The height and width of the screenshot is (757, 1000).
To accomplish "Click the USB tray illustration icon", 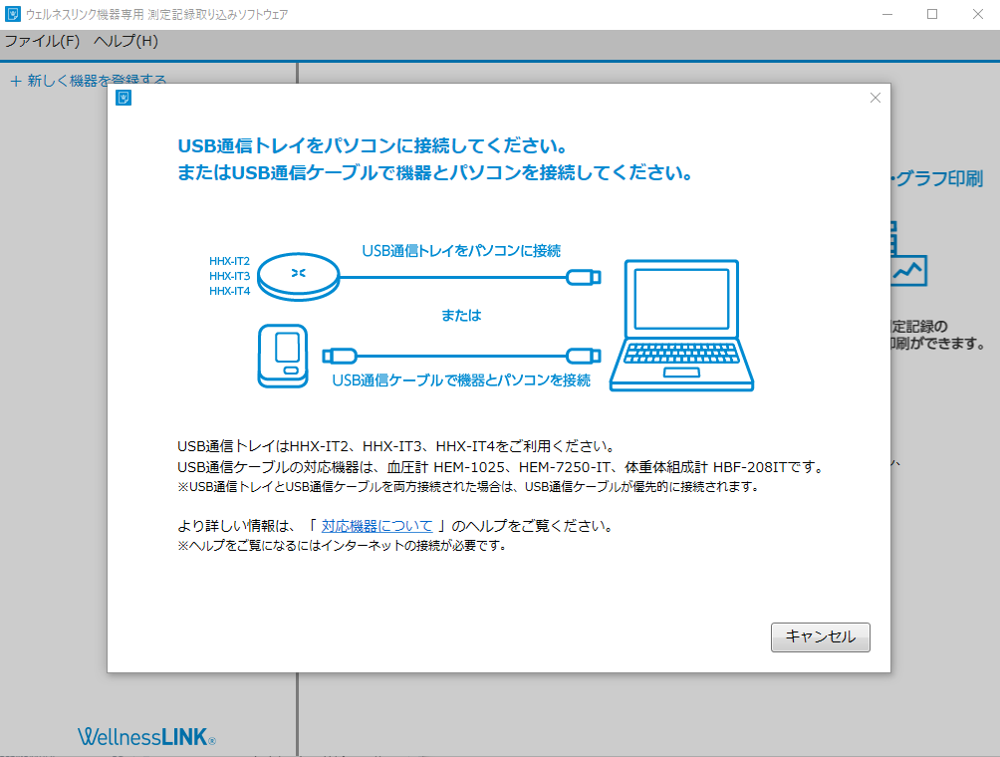I will point(298,277).
